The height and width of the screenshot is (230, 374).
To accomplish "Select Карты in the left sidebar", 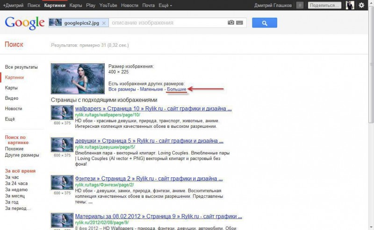I will (11, 88).
